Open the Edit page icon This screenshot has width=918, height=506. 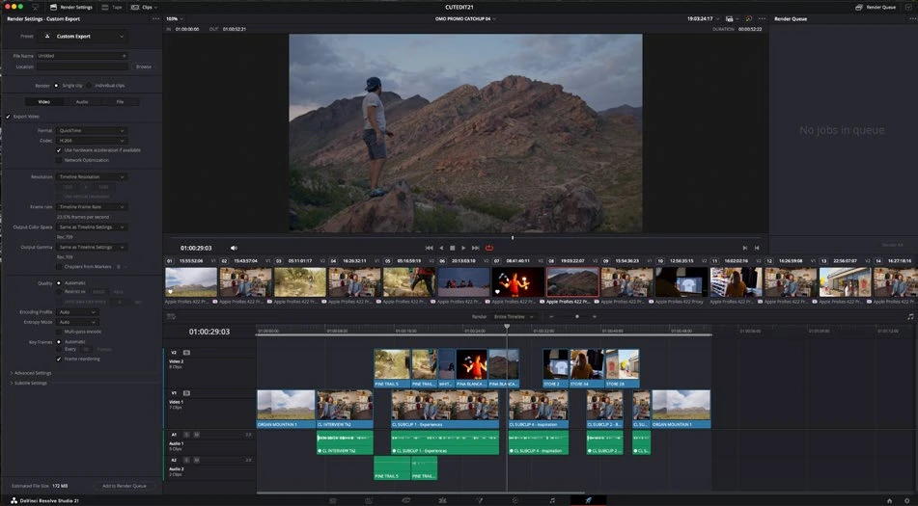point(405,501)
